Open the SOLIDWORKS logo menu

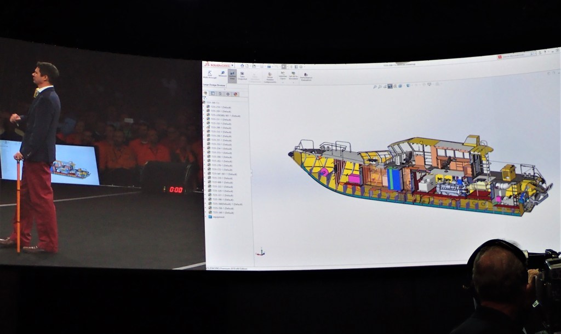pos(218,65)
